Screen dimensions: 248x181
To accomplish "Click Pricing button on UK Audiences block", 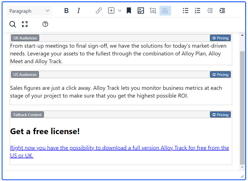I will (x=220, y=38).
